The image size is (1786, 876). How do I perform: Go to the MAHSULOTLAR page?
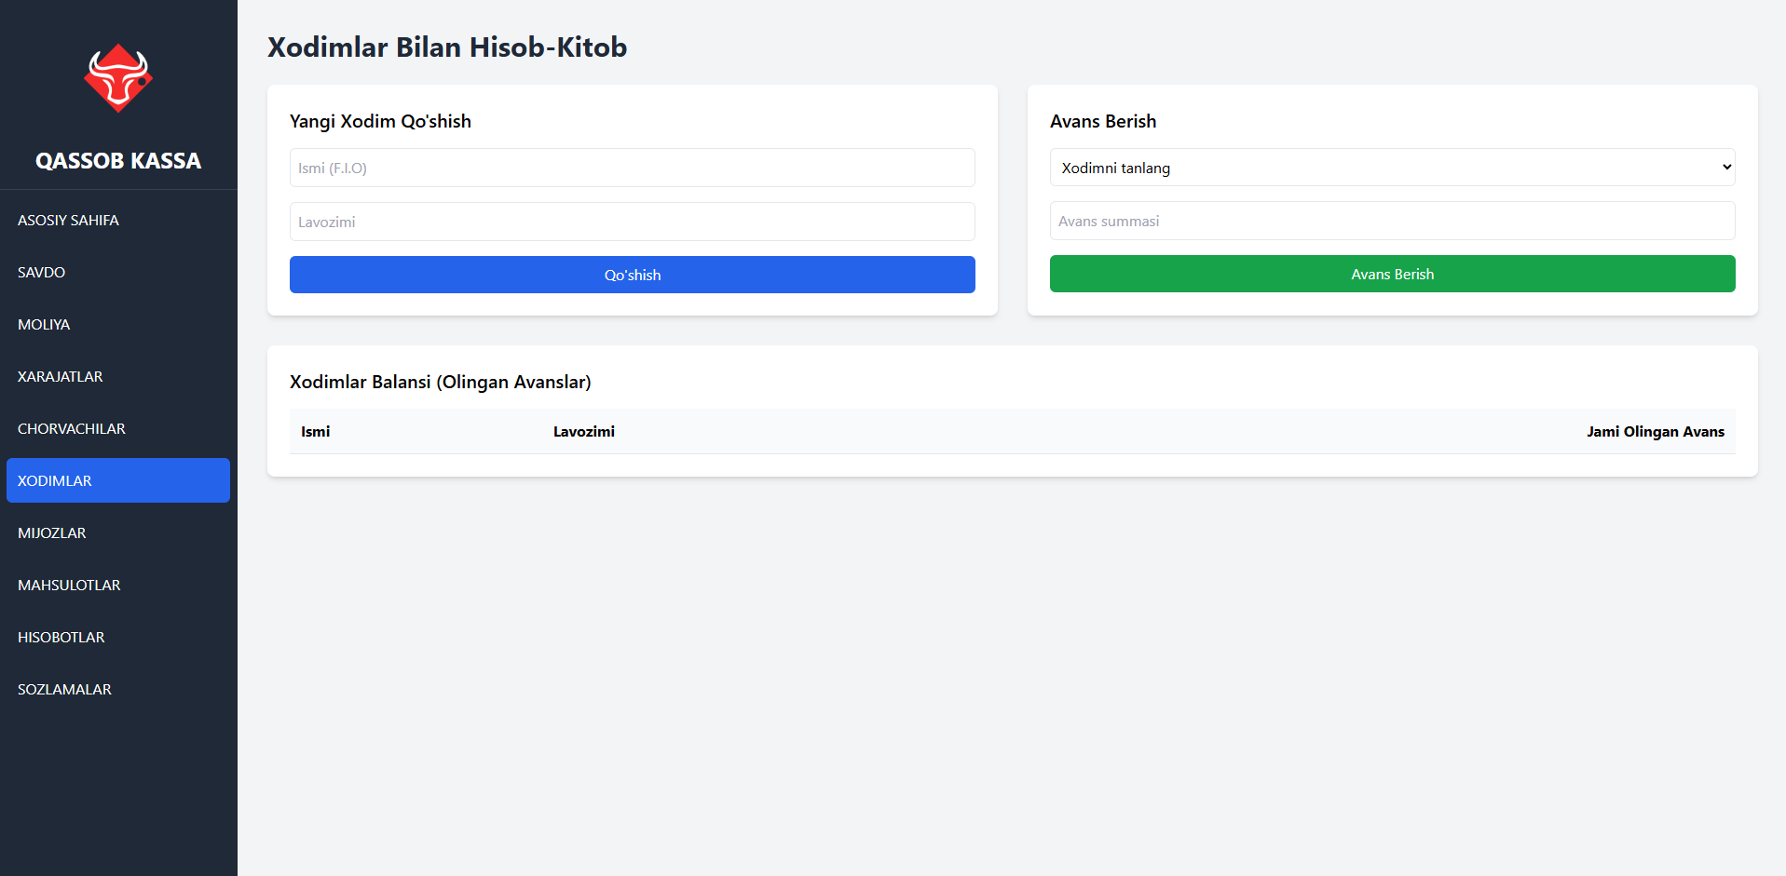[69, 586]
